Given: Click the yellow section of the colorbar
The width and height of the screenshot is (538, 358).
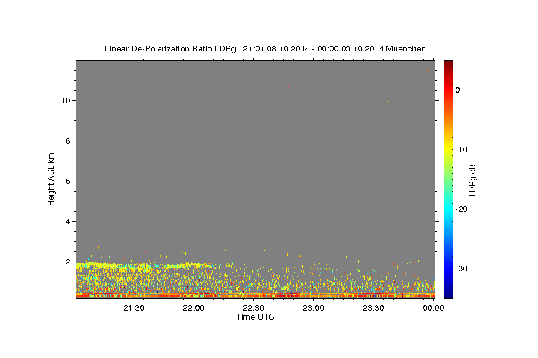Looking at the screenshot, I should tap(448, 149).
